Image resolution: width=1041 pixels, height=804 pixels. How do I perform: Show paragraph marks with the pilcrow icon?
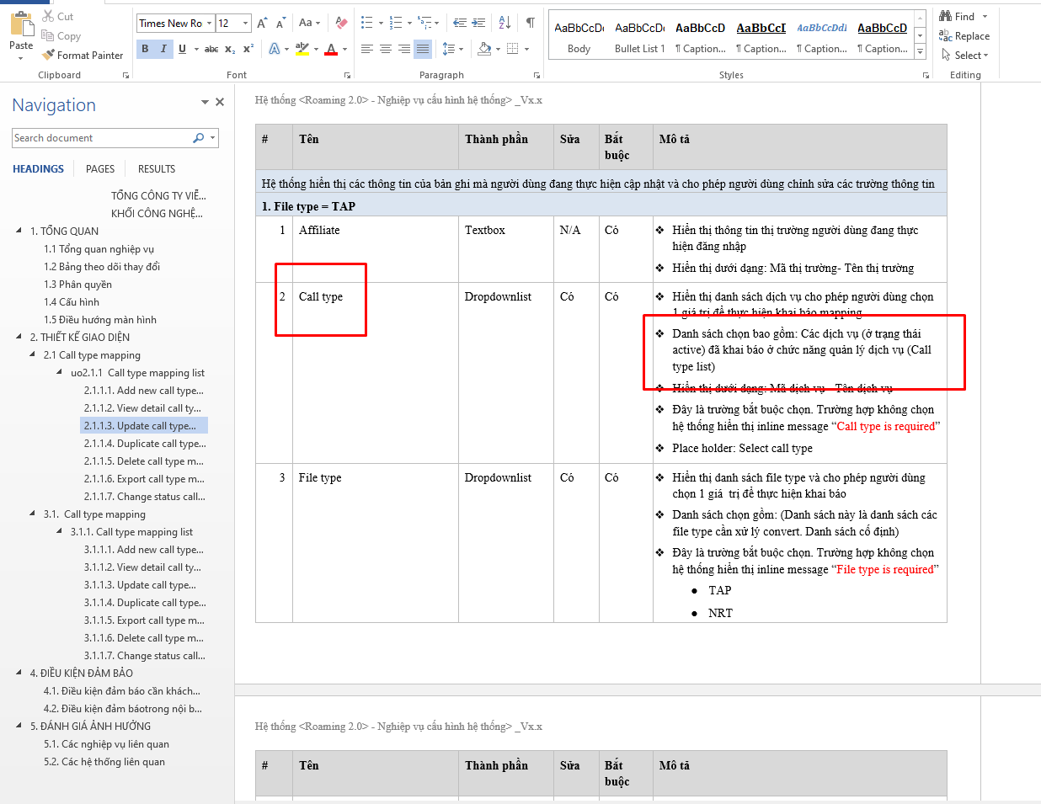click(530, 23)
